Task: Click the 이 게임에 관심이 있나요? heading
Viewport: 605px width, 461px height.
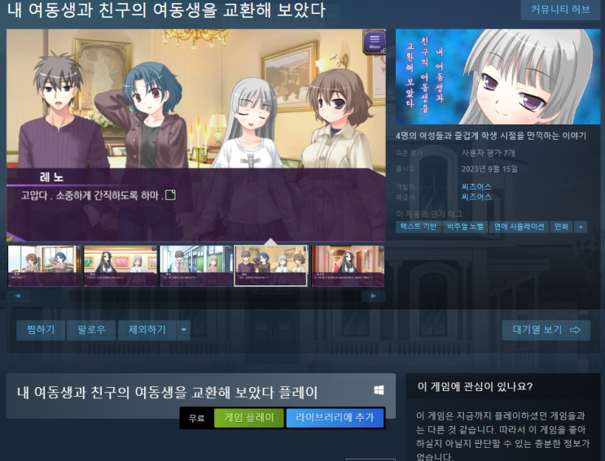Action: 475,387
